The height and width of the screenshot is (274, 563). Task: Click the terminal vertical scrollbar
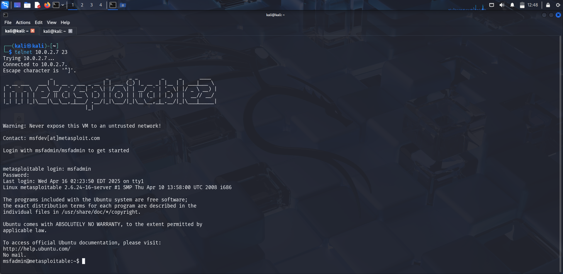[561, 154]
